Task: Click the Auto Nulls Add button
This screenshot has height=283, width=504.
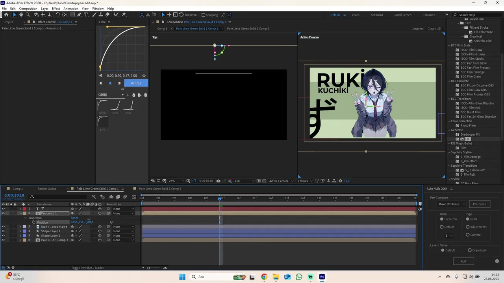Action: pyautogui.click(x=463, y=261)
